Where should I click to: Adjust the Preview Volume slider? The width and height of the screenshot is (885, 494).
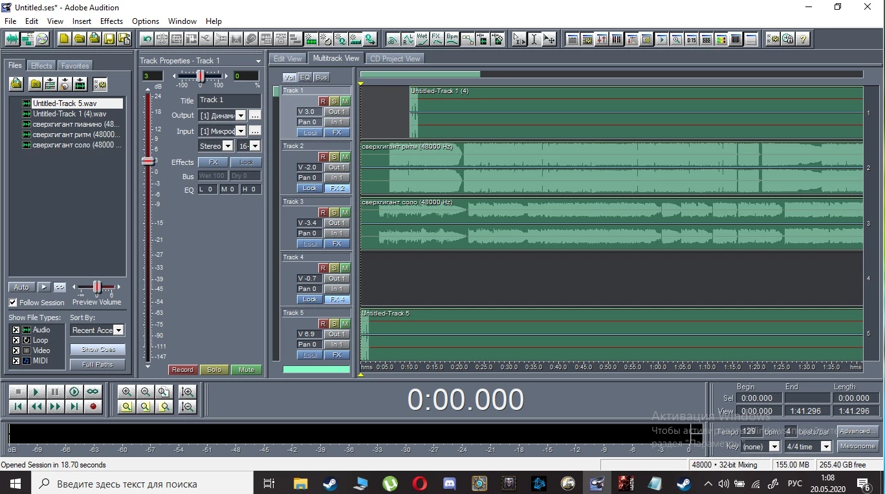point(97,286)
